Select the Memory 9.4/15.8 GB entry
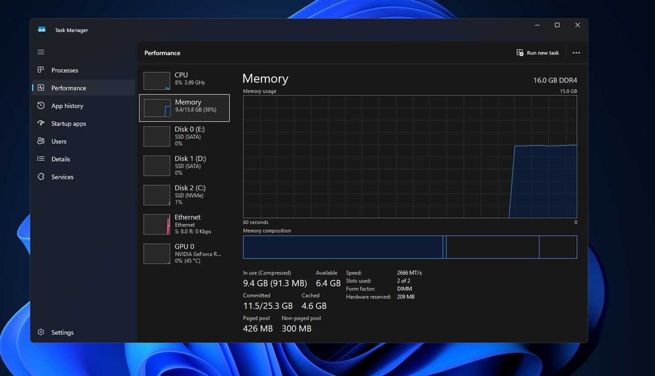The height and width of the screenshot is (376, 655). click(184, 108)
